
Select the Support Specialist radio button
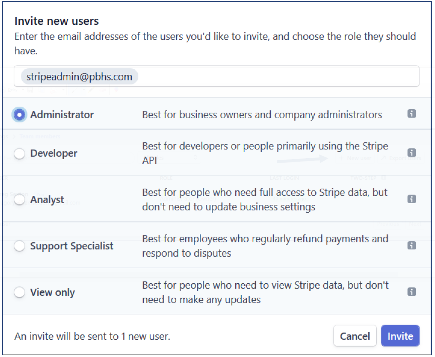19,246
